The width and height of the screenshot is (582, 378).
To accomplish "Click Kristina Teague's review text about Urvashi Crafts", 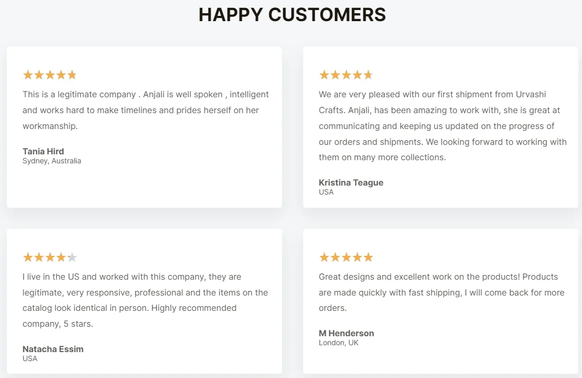I will point(442,126).
